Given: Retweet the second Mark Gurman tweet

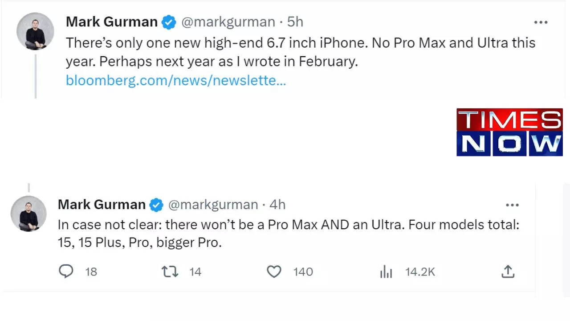Looking at the screenshot, I should [170, 272].
